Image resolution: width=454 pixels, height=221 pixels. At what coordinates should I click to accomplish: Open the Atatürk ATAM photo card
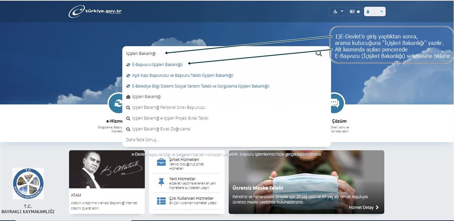[107, 169]
